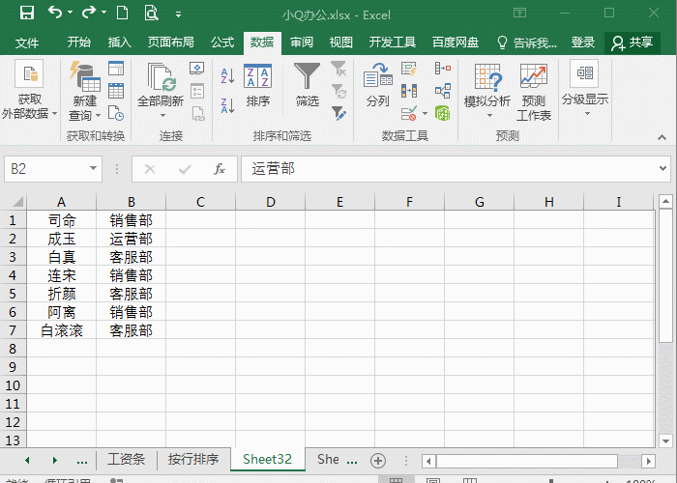
Task: Sort descending with the Z-A icon
Action: 227,105
